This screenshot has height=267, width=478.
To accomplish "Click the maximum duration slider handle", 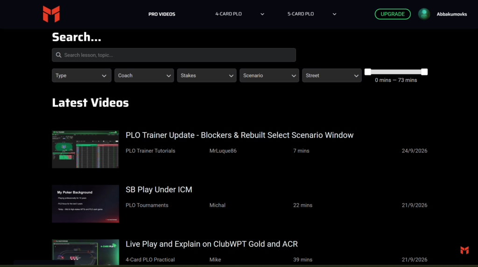I will 424,72.
